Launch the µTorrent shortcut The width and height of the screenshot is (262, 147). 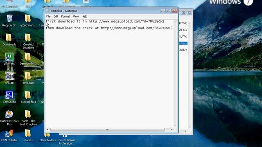pyautogui.click(x=9, y=59)
